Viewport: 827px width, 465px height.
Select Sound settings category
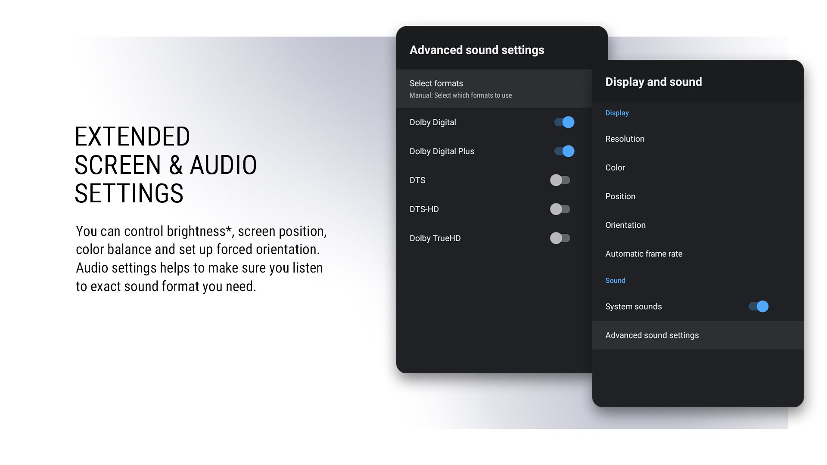point(615,280)
